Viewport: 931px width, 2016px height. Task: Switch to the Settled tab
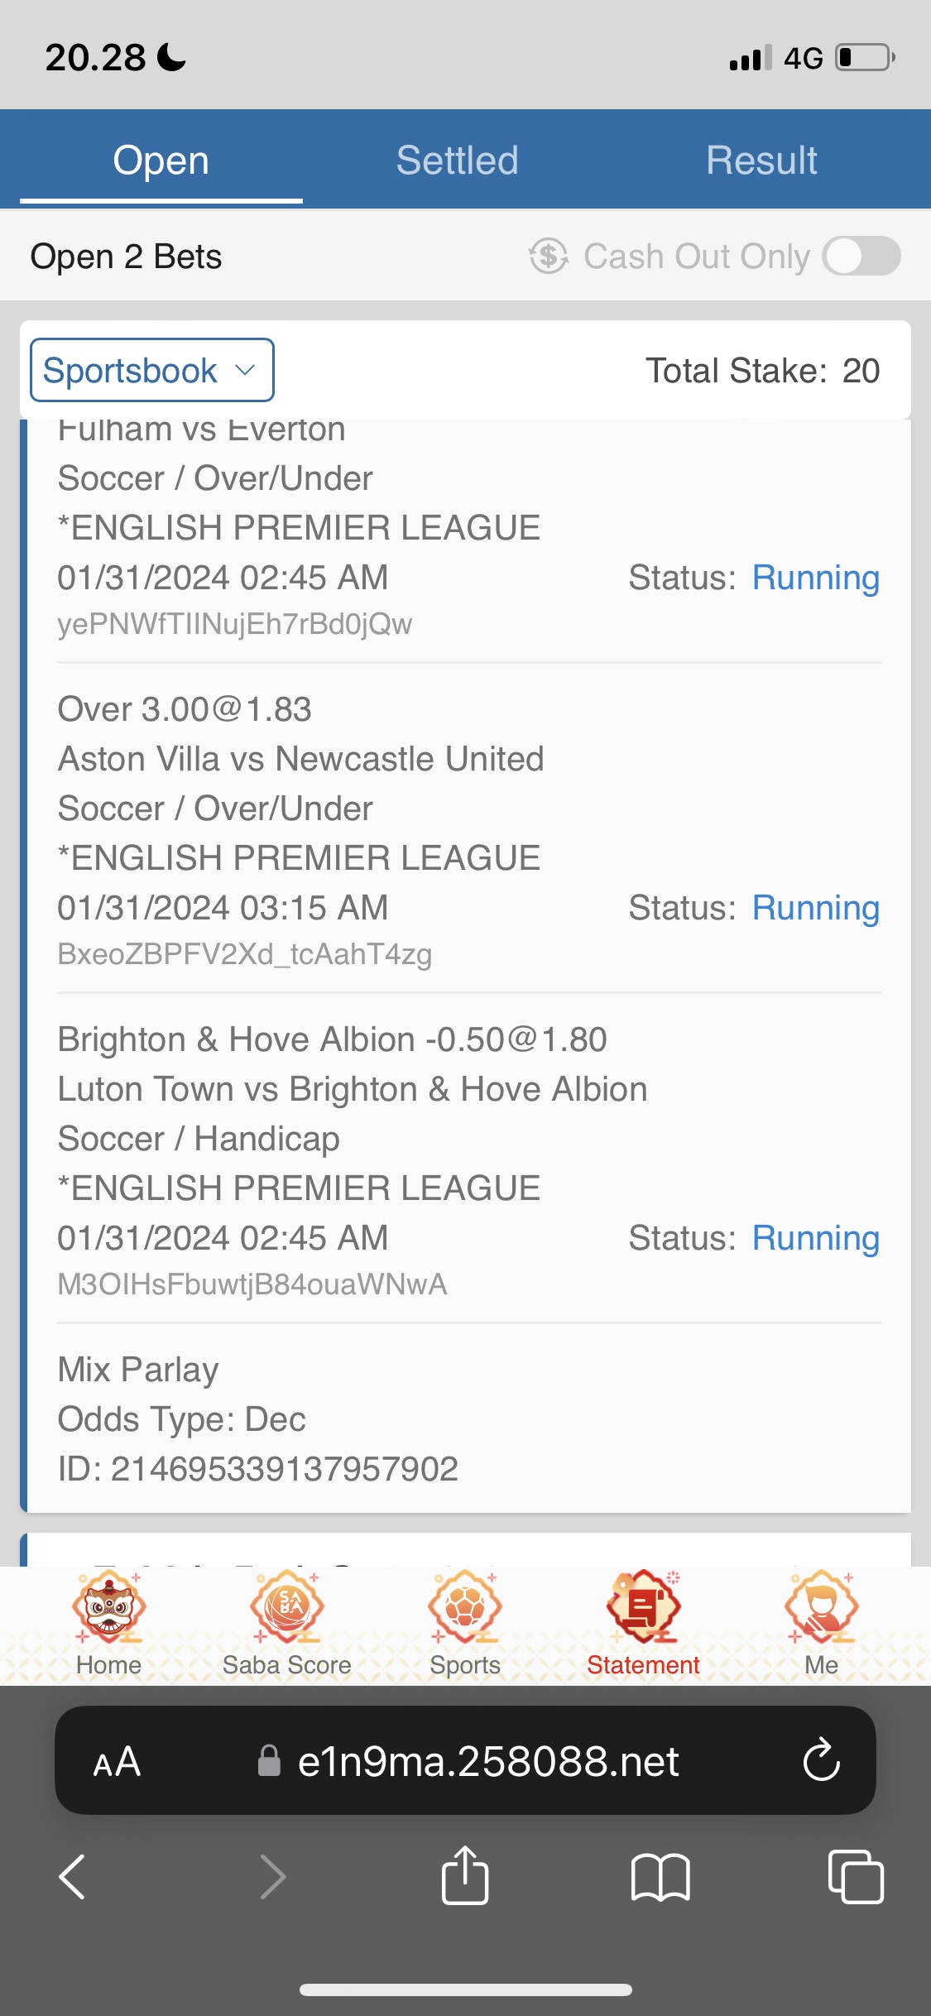pos(457,160)
